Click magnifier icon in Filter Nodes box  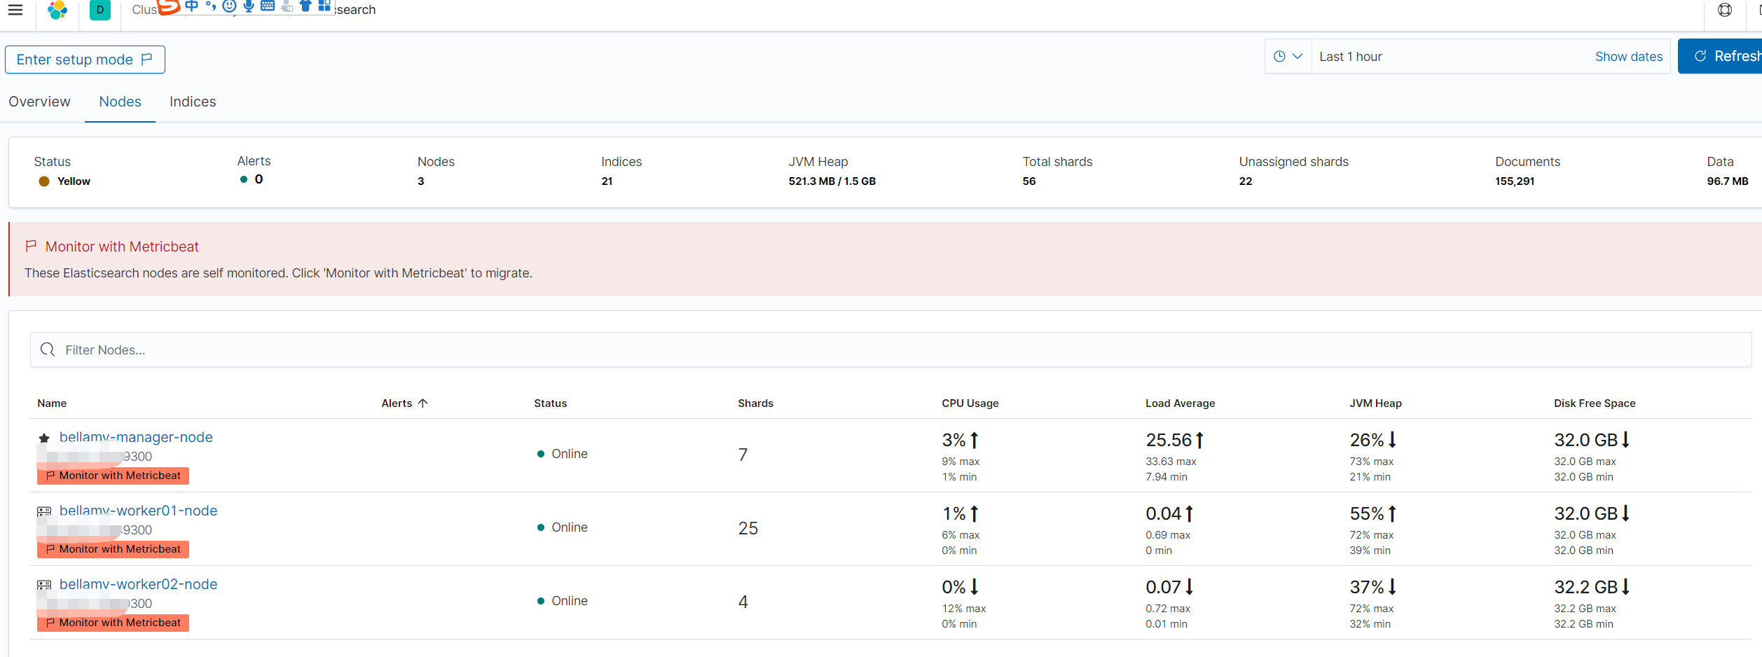point(48,350)
